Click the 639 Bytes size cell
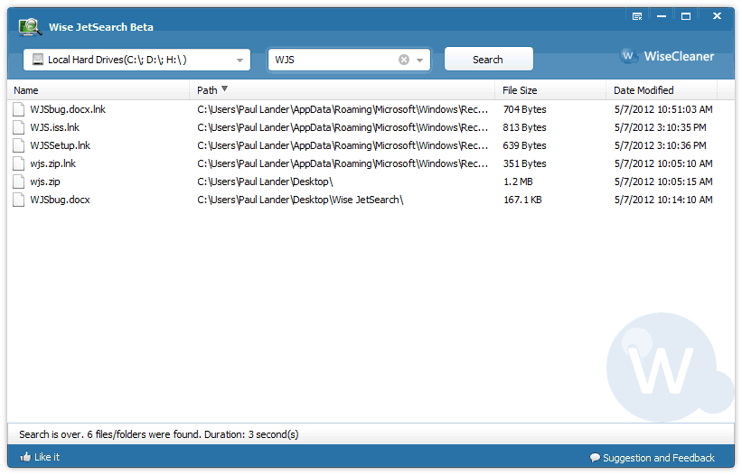Image resolution: width=742 pixels, height=475 pixels. click(x=524, y=145)
